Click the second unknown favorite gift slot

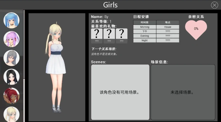click(x=109, y=34)
